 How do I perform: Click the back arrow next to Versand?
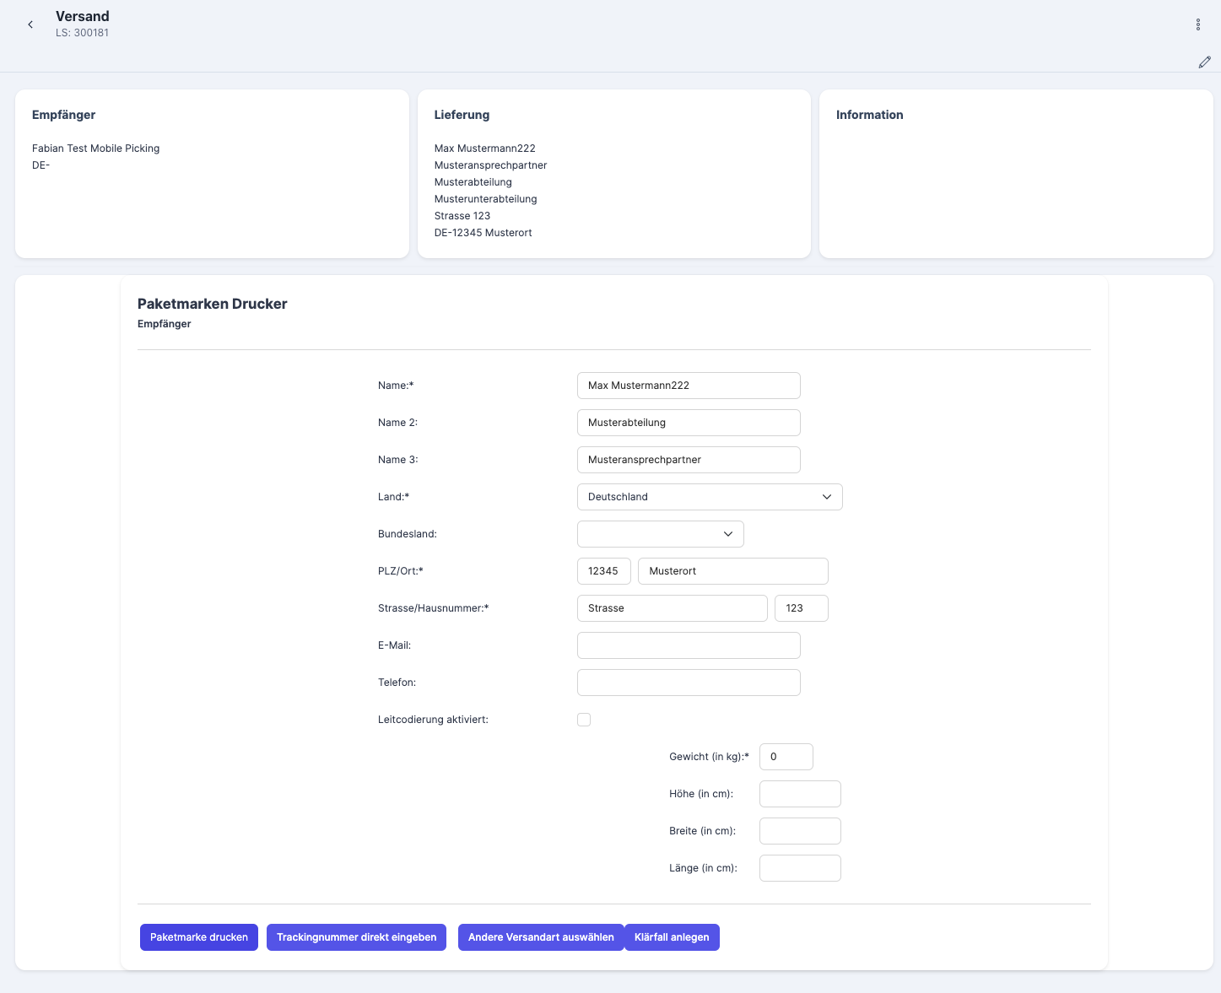tap(30, 24)
